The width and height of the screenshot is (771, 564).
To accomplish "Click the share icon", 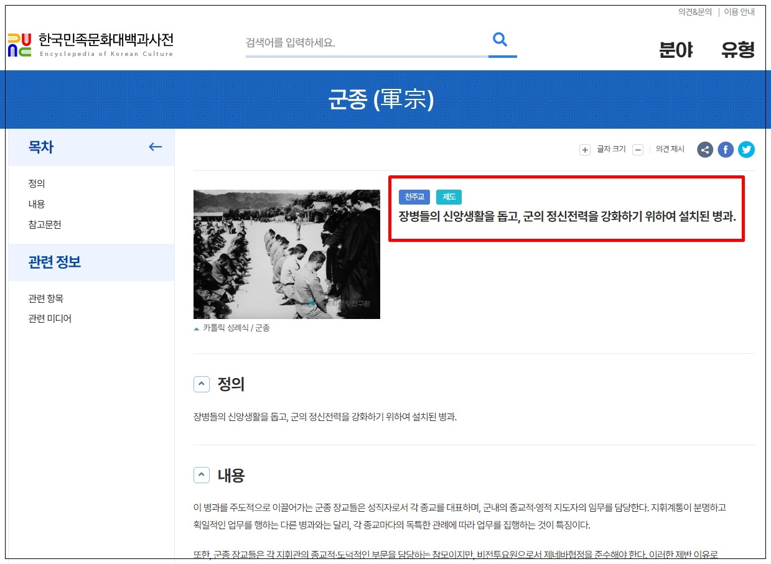I will pos(705,149).
